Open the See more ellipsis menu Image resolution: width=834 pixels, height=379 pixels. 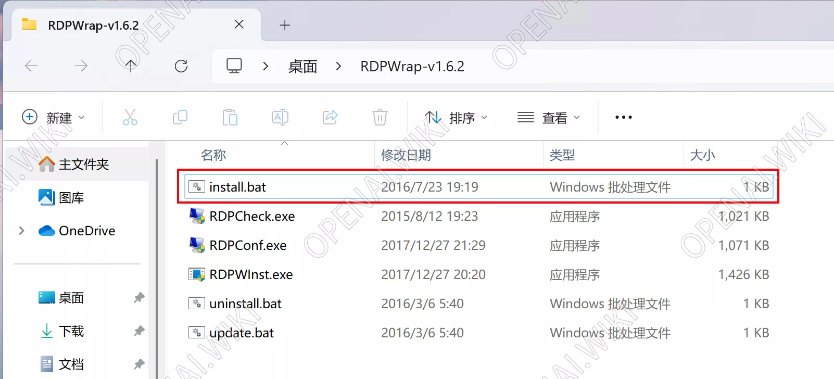point(623,117)
